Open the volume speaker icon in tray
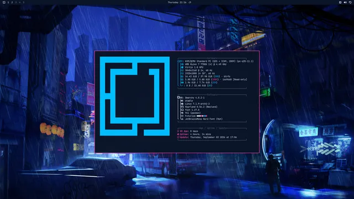The image size is (354, 199). 345,2
